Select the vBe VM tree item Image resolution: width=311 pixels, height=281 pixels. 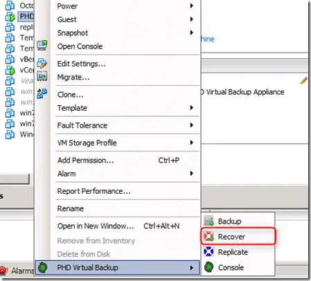pos(27,60)
